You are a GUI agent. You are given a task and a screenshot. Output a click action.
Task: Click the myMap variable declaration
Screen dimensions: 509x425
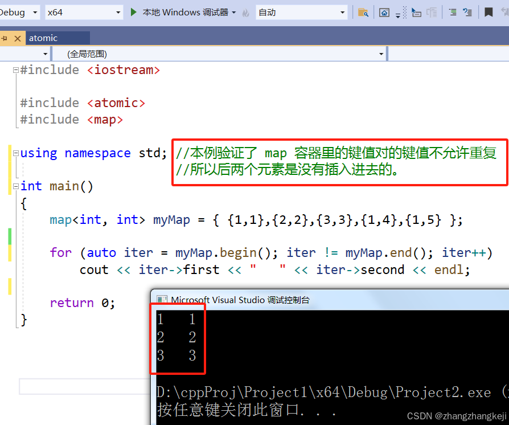[x=171, y=220]
